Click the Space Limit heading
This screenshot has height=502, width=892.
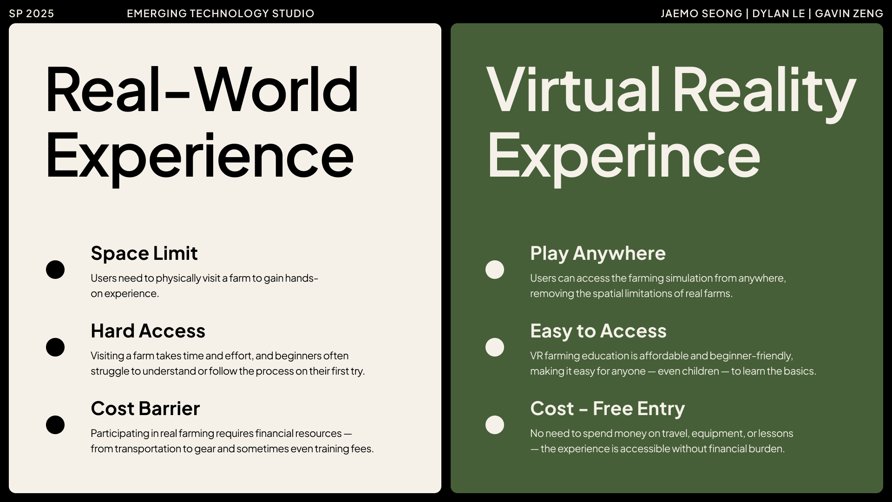coord(144,253)
